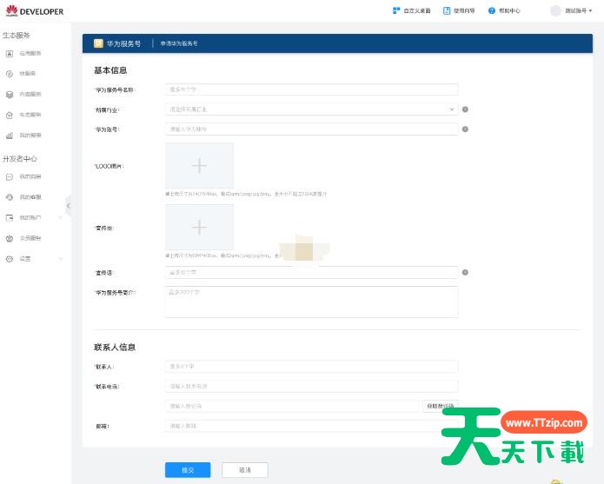
Task: Click the 取消 button
Action: coord(245,470)
